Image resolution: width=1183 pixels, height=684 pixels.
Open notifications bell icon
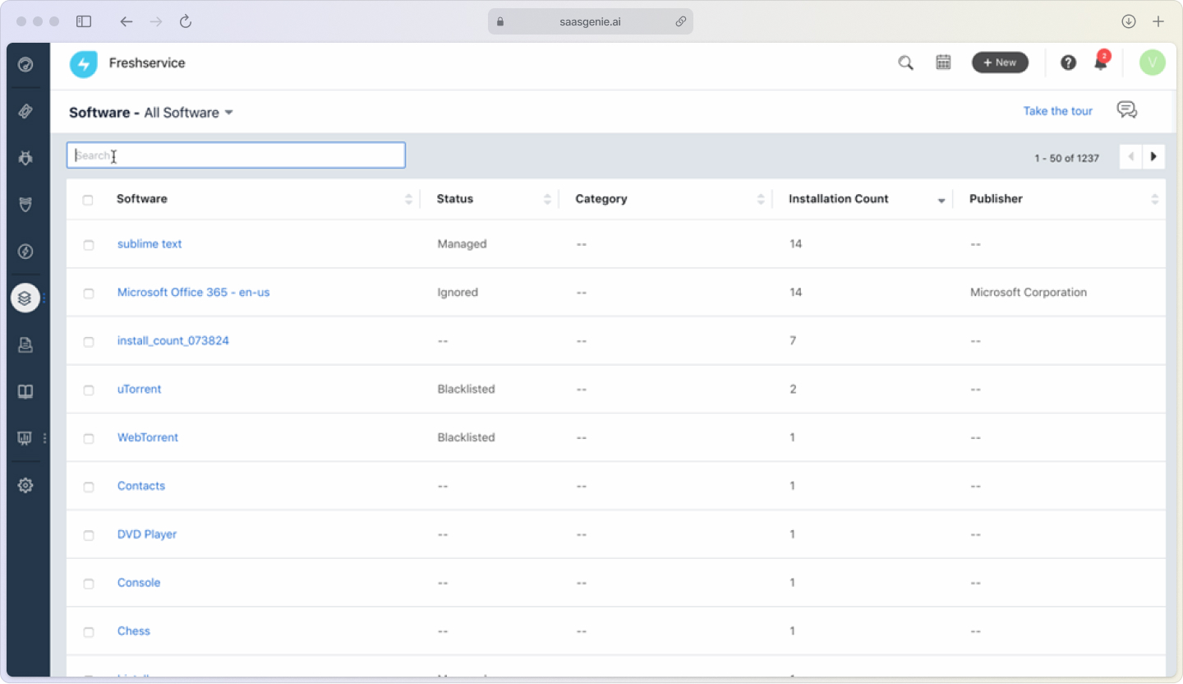pos(1101,62)
